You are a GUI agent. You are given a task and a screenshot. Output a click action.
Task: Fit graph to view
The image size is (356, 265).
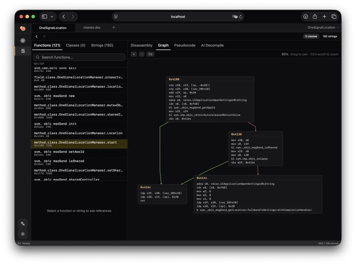150,54
